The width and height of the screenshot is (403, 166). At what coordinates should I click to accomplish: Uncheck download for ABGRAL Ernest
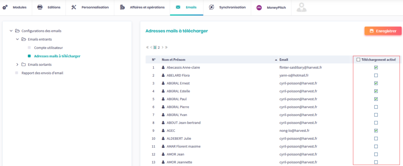tap(376, 83)
